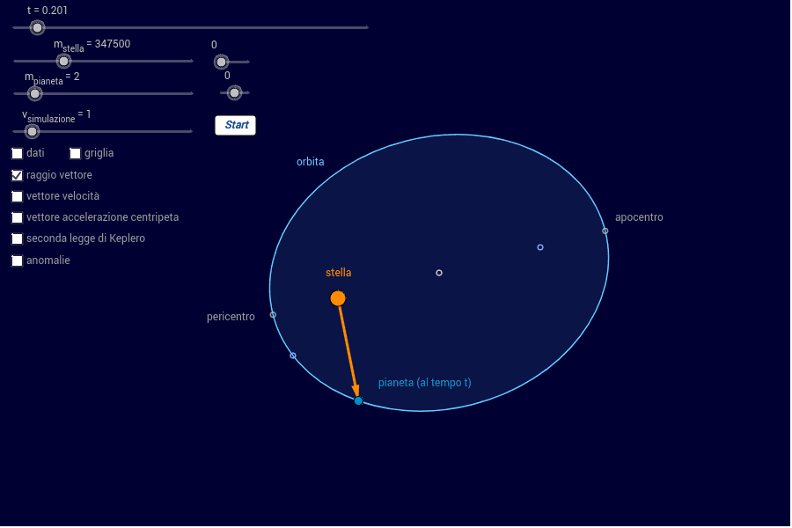Click the 'pericentro' label

point(231,317)
